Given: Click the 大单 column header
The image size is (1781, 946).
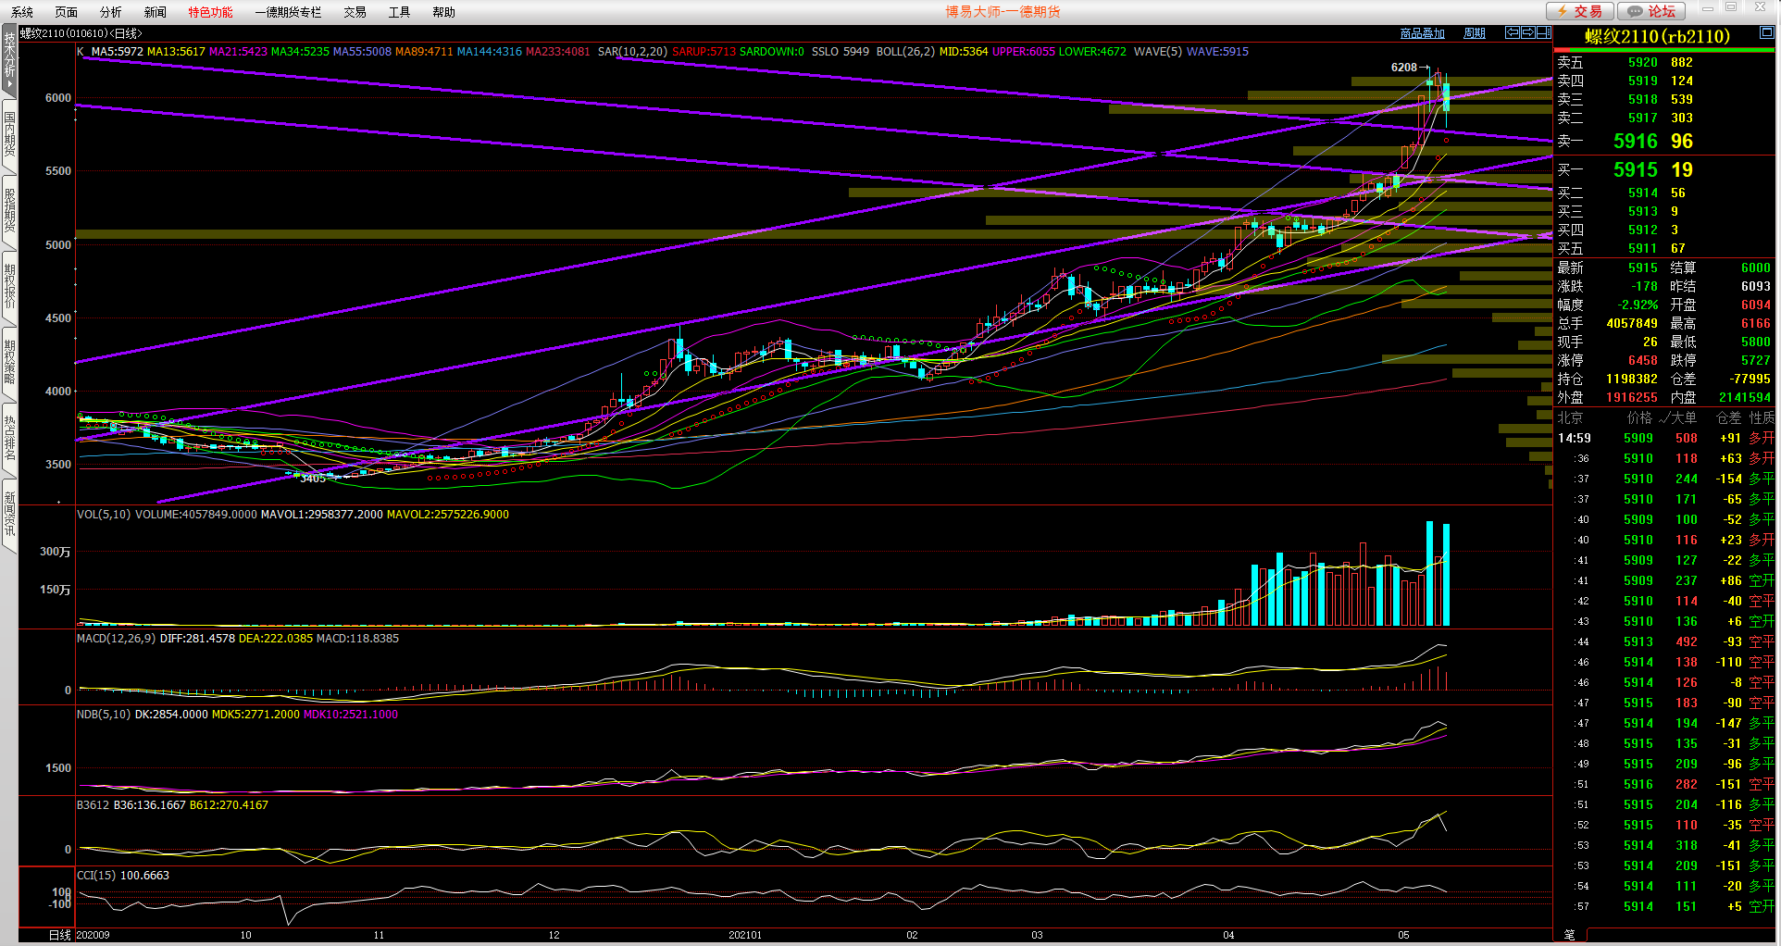Looking at the screenshot, I should coord(1684,418).
